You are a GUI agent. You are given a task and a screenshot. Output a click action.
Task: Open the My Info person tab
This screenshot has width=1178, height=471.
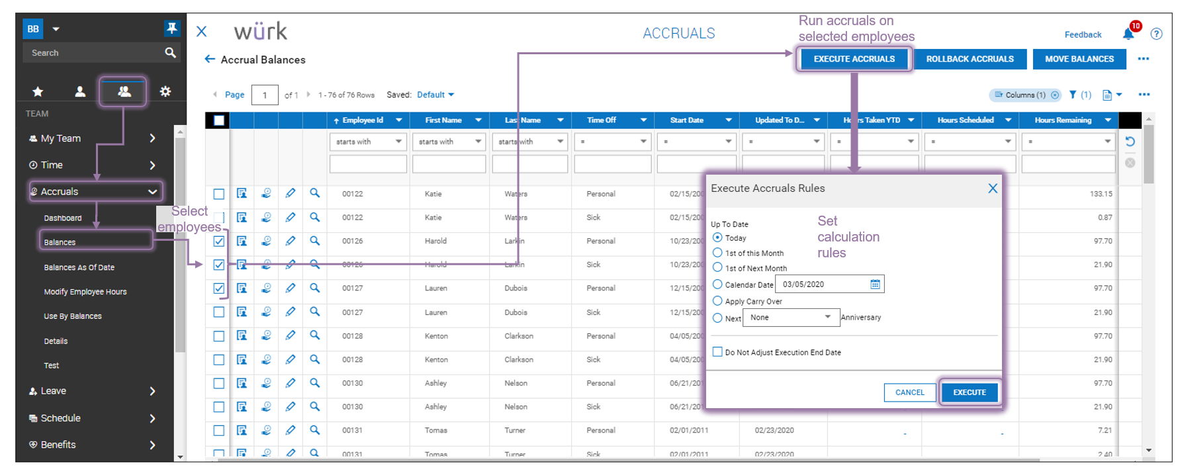[x=80, y=91]
